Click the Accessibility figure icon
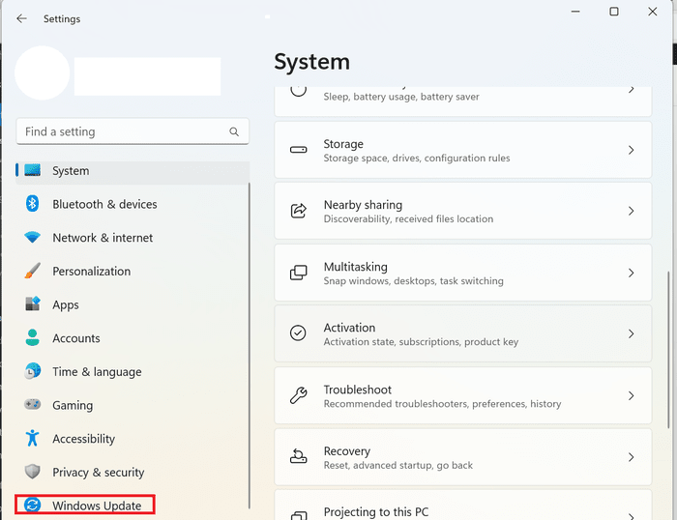Viewport: 677px width, 520px height. pyautogui.click(x=32, y=438)
